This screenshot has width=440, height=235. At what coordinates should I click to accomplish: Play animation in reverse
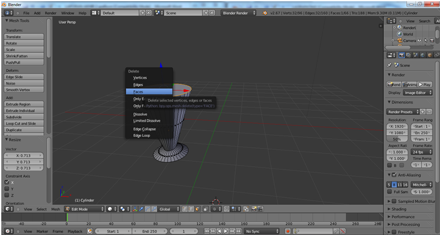[x=219, y=231]
